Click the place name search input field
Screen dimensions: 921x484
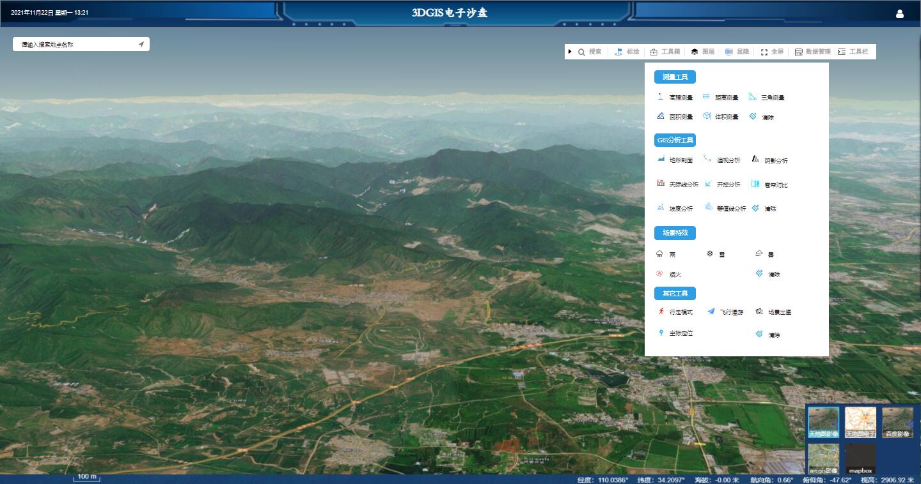click(77, 45)
